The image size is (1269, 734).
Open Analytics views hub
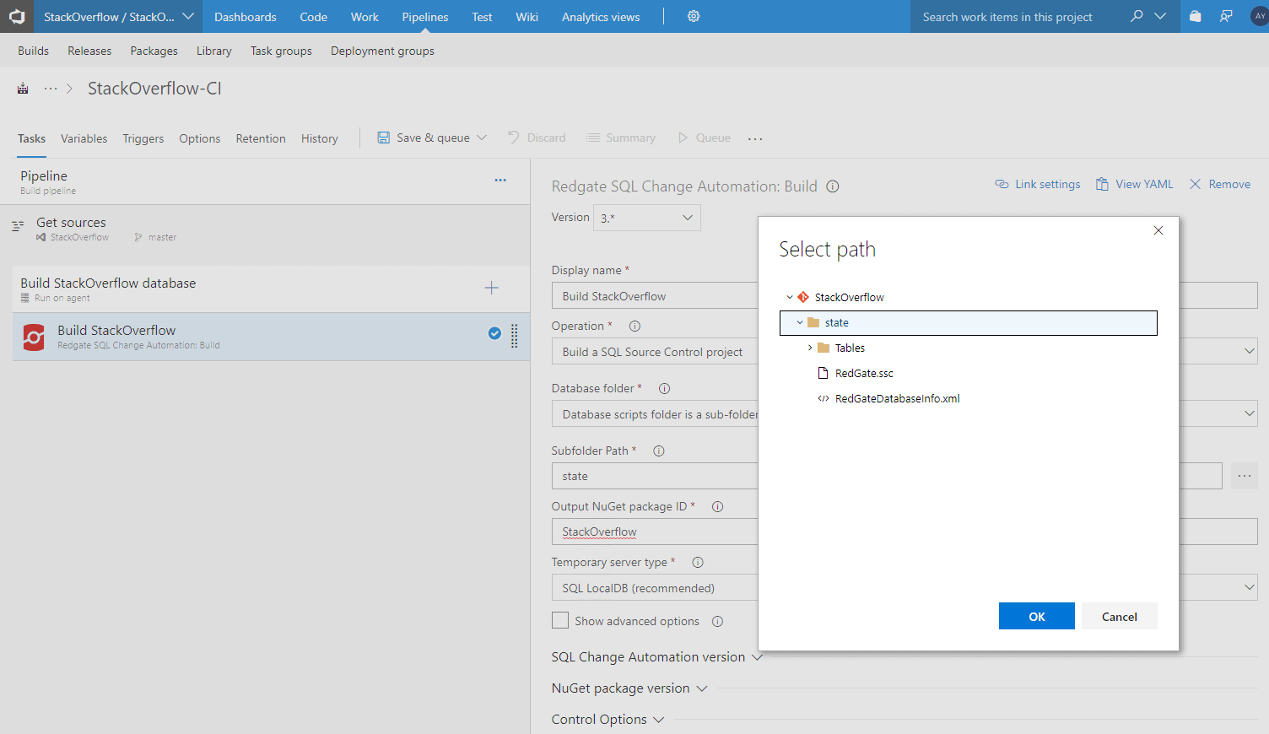tap(601, 17)
